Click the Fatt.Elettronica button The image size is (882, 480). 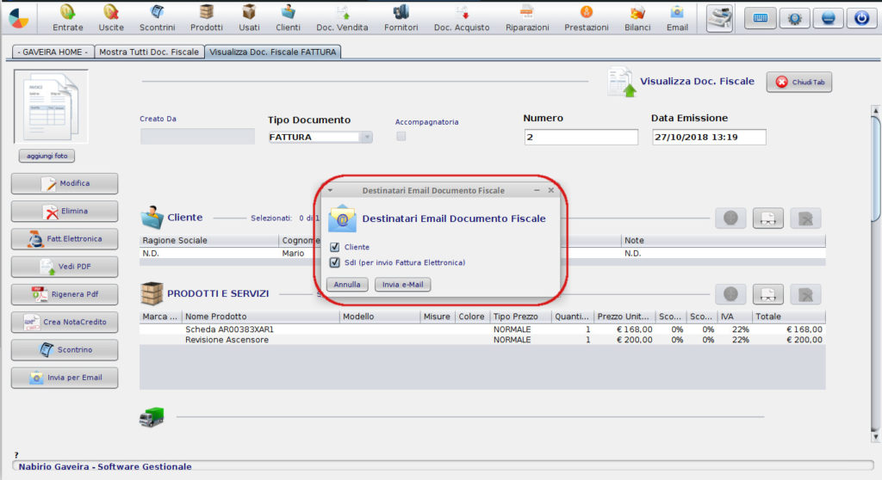point(65,239)
